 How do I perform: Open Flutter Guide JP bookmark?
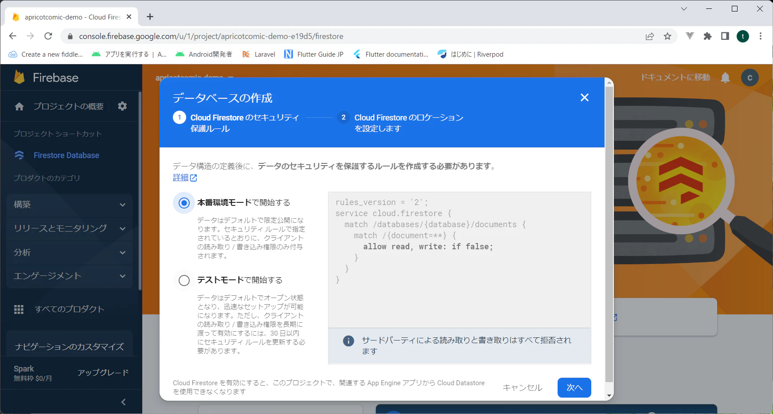pos(314,54)
